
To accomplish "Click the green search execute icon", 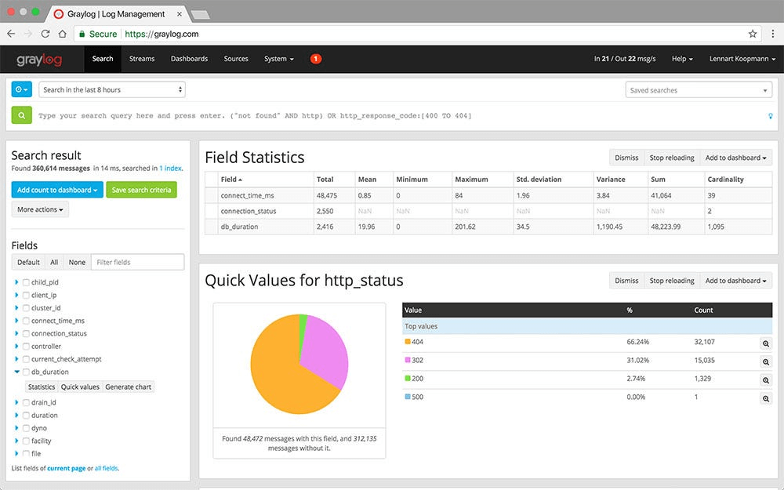I will point(21,114).
